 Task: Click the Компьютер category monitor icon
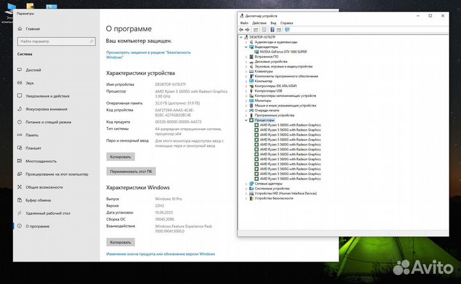tap(252, 81)
